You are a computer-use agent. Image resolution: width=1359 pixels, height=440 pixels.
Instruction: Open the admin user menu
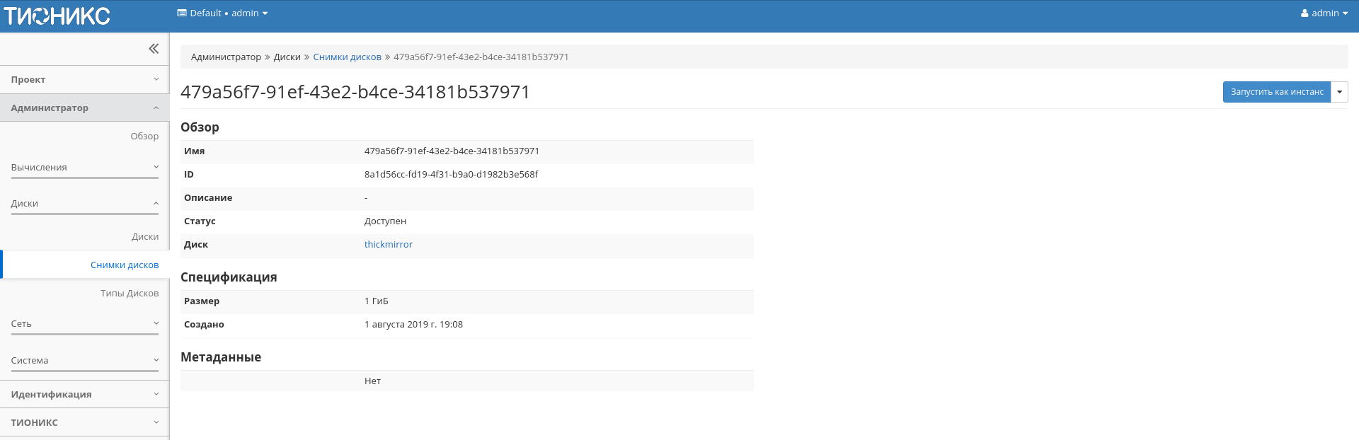click(x=1324, y=13)
